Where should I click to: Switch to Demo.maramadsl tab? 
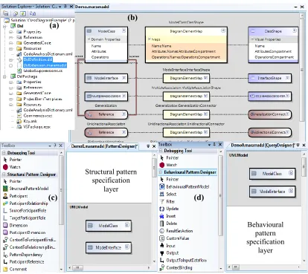pos(92,7)
